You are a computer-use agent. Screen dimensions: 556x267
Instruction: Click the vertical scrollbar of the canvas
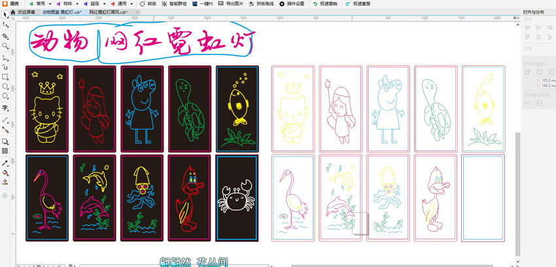[517, 194]
